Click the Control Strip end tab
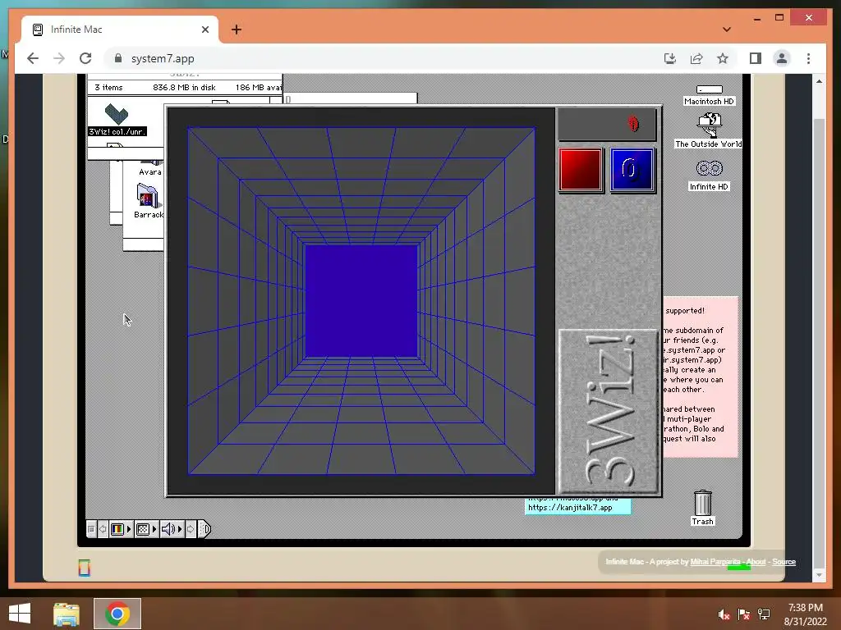The image size is (841, 630). pos(205,529)
